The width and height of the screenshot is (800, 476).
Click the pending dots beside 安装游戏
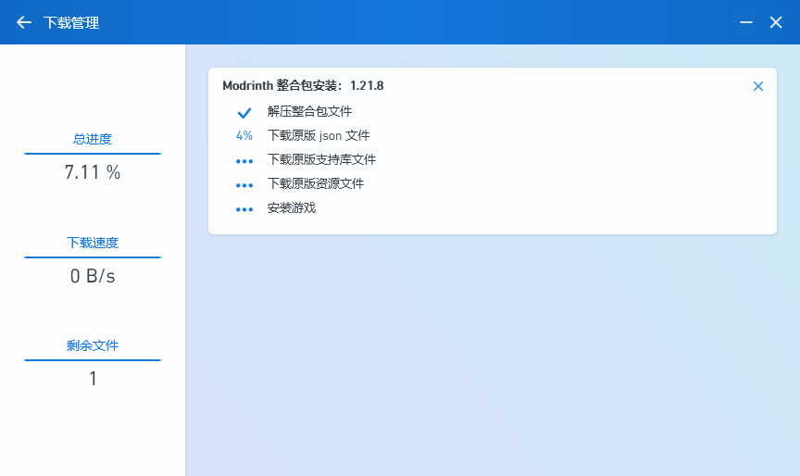(244, 208)
